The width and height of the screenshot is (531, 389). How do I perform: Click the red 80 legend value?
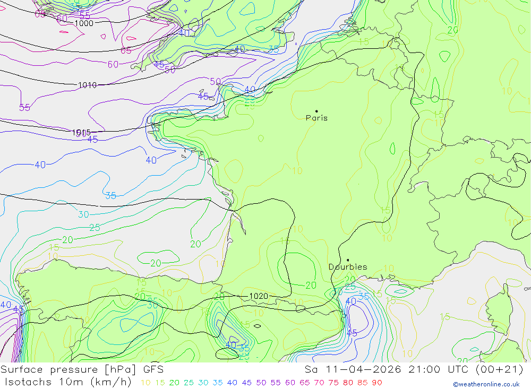tap(348, 383)
